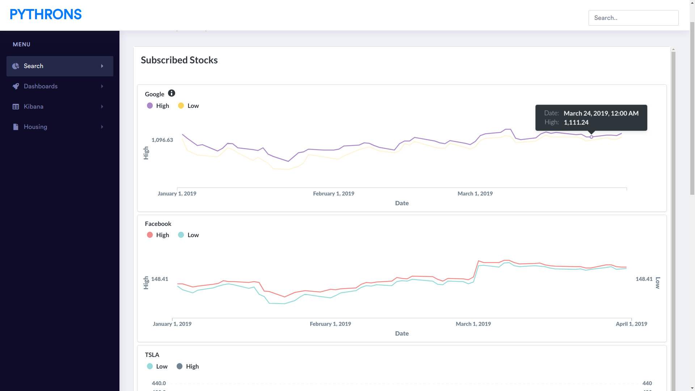
Task: Click the Search.. input field
Action: point(633,18)
